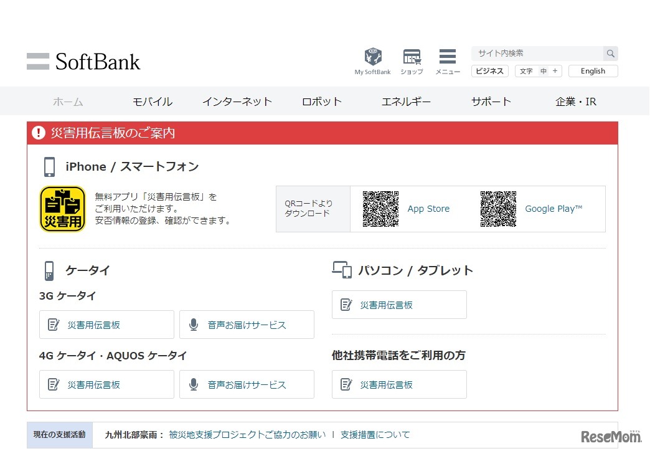This screenshot has height=451, width=650.
Task: Click notepad icon in 4G 災害用伝言板
Action: tap(54, 384)
